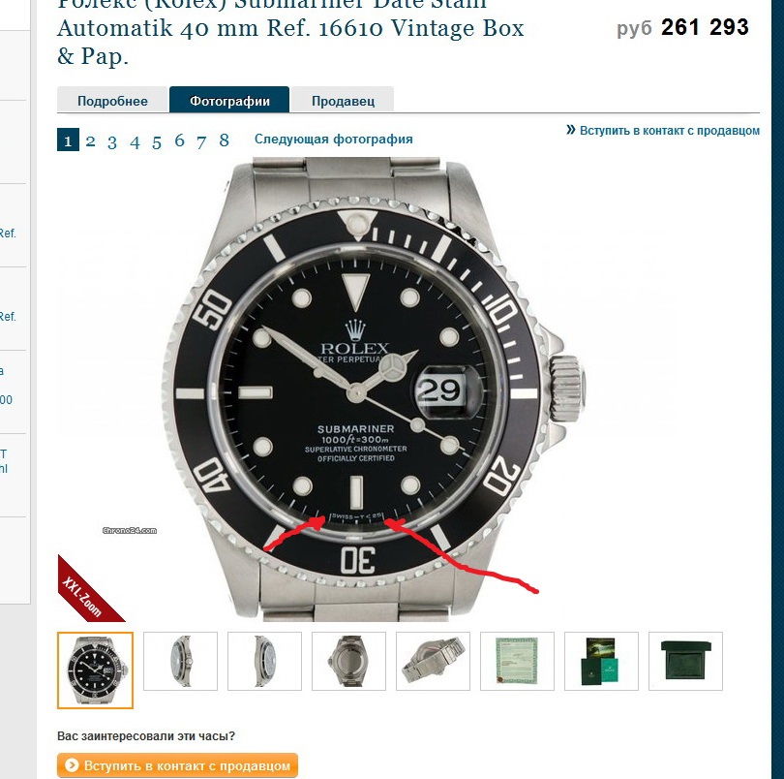Click Следующая фотография link
This screenshot has height=779, width=784.
point(334,140)
